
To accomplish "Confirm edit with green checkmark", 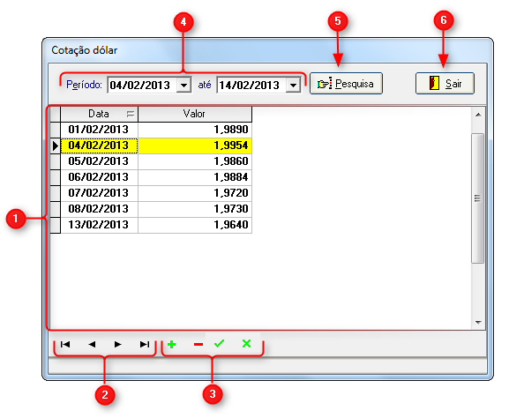I will [220, 344].
